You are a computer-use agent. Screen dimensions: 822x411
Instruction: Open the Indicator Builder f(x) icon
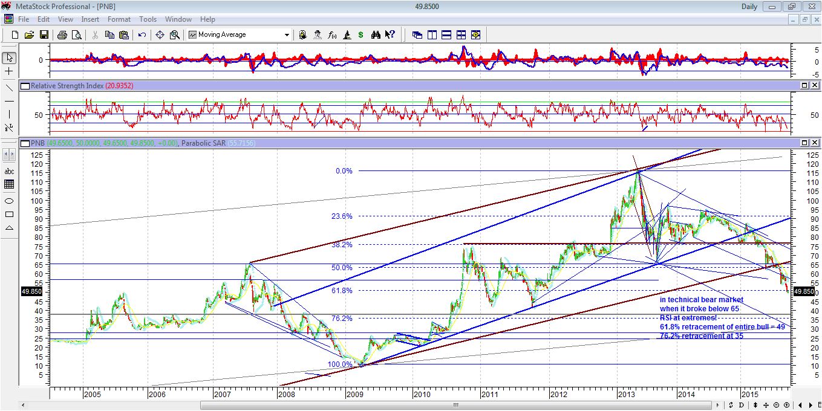(331, 34)
